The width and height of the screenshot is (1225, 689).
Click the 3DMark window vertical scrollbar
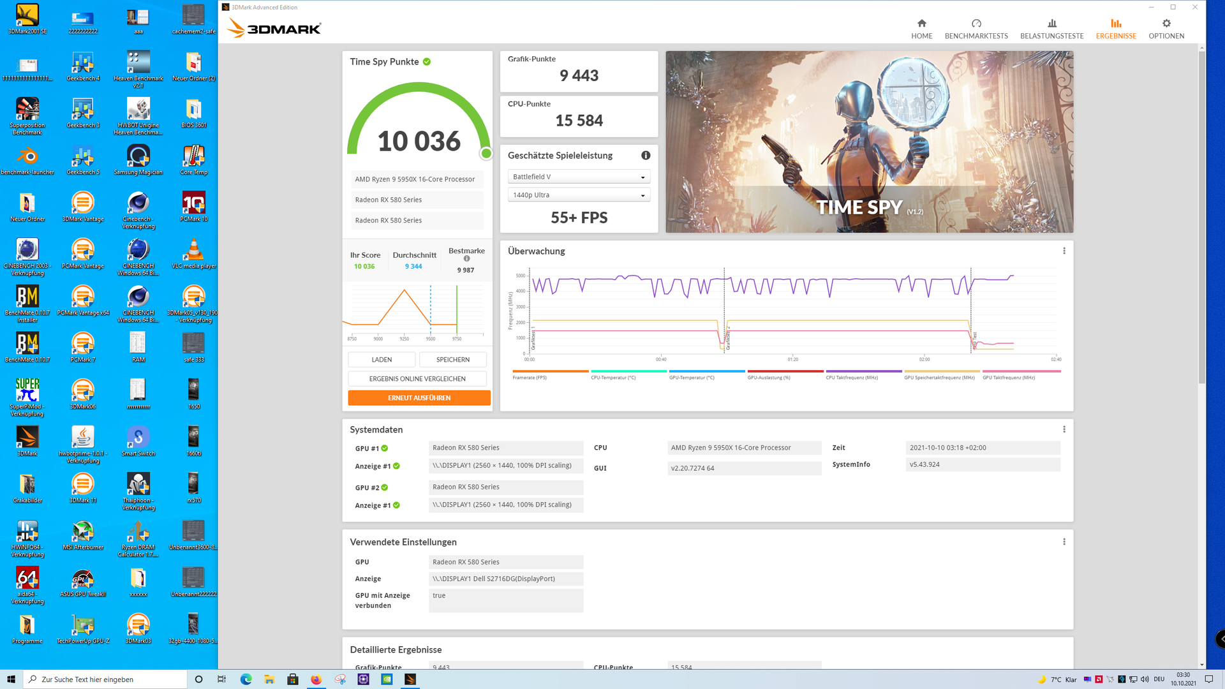click(x=1201, y=217)
